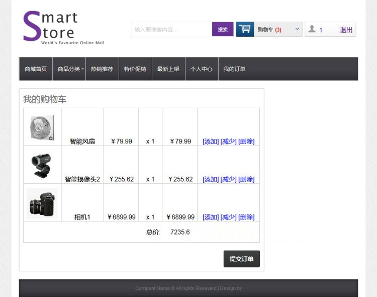Expand the 购物车 dropdown arrow

click(x=297, y=29)
